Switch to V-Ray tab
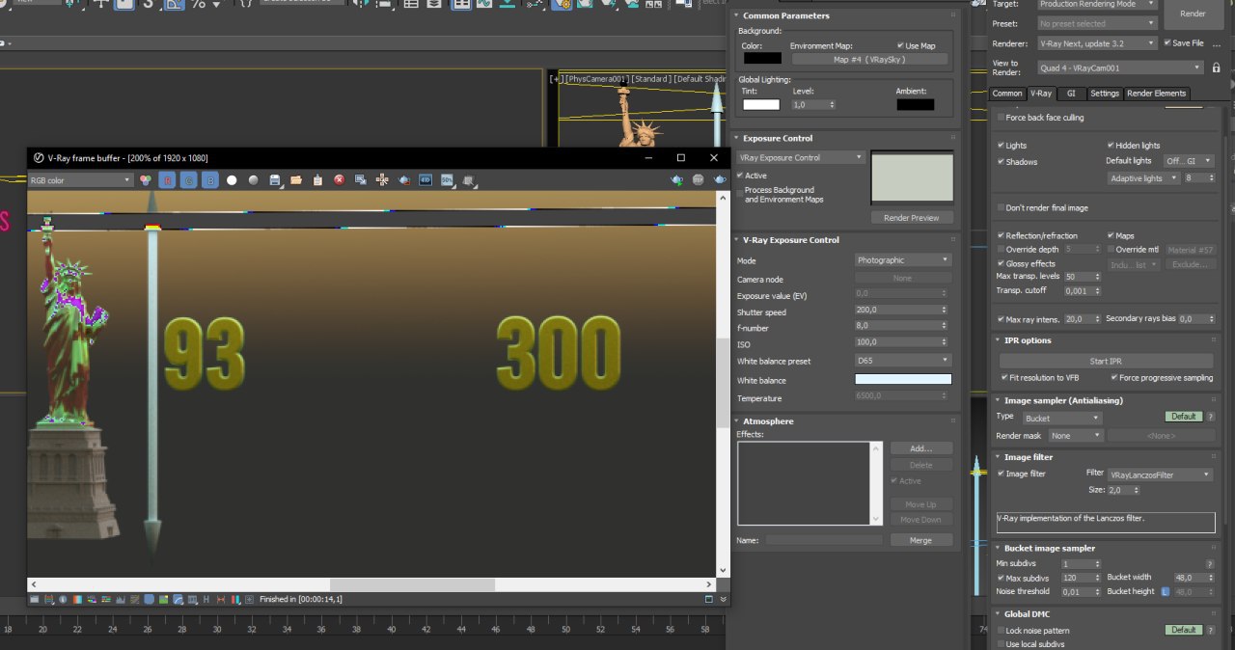 [x=1040, y=94]
